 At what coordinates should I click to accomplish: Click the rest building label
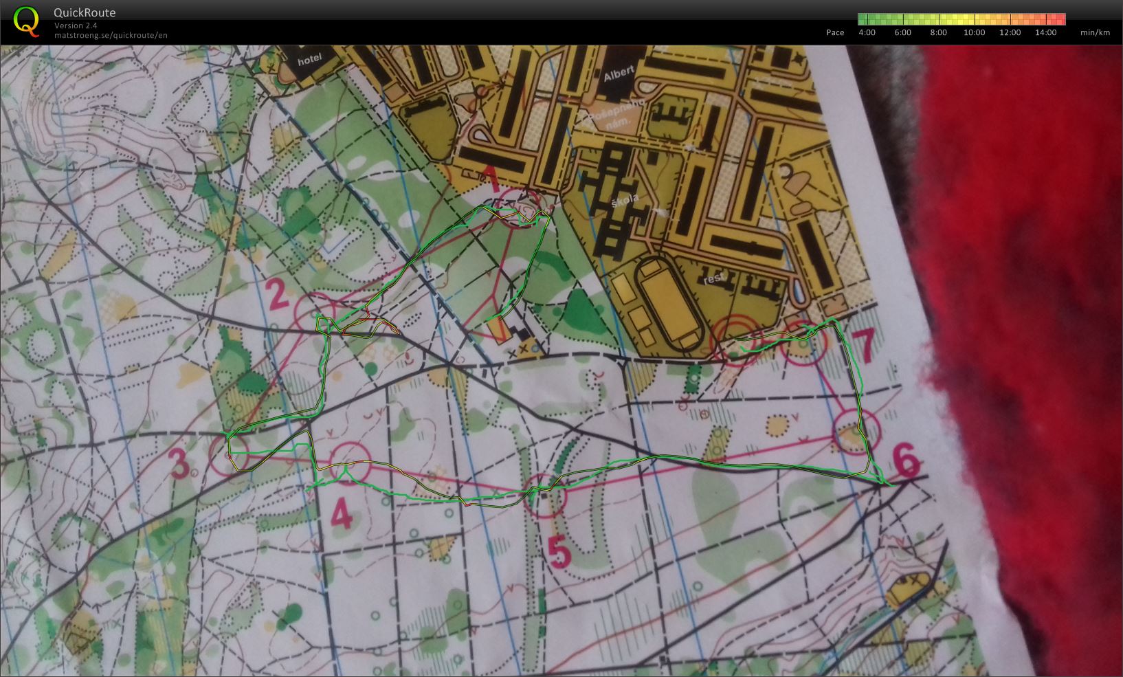point(715,279)
